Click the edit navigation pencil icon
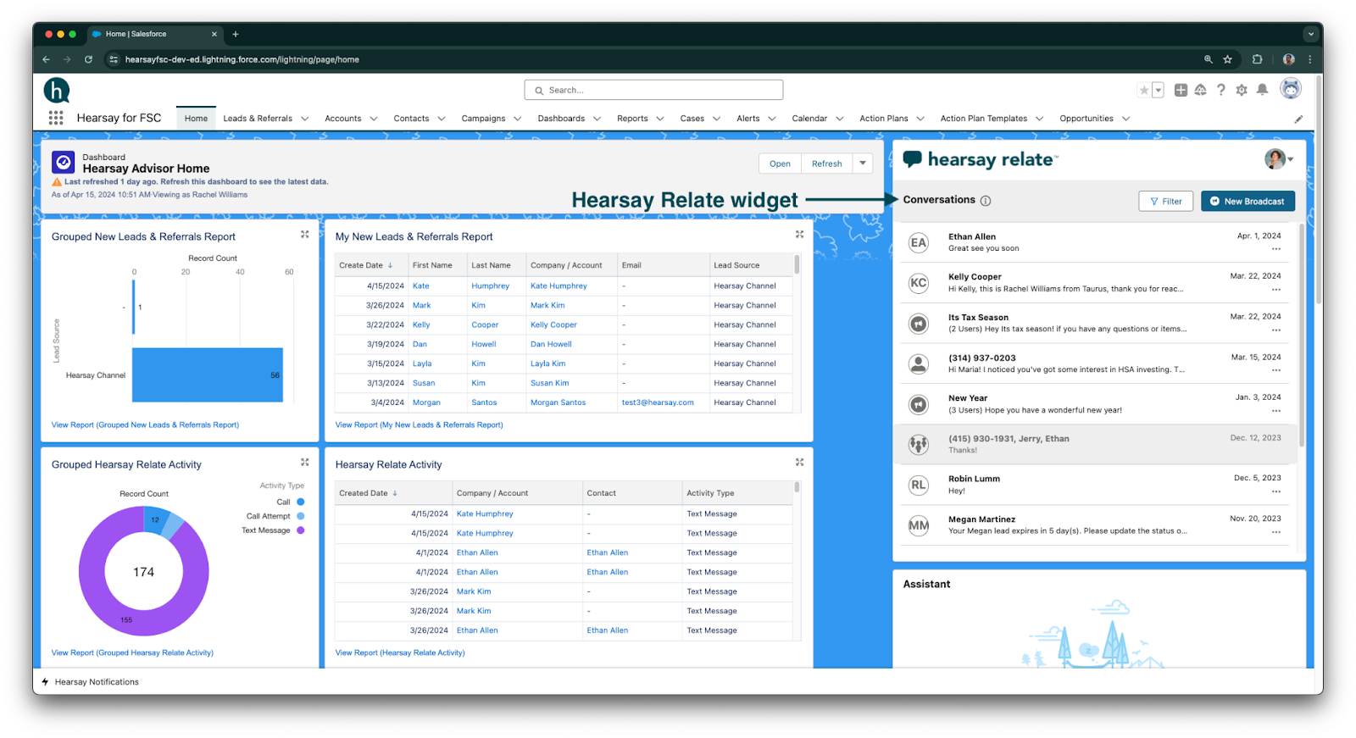Screen dimensions: 1356x738 tap(1298, 119)
